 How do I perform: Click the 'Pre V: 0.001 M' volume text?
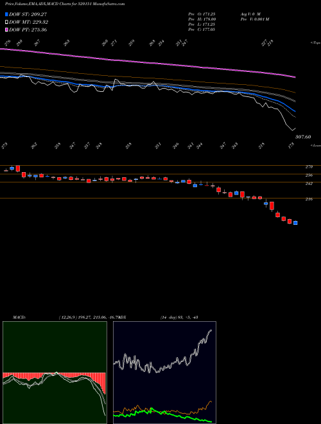tap(254, 19)
